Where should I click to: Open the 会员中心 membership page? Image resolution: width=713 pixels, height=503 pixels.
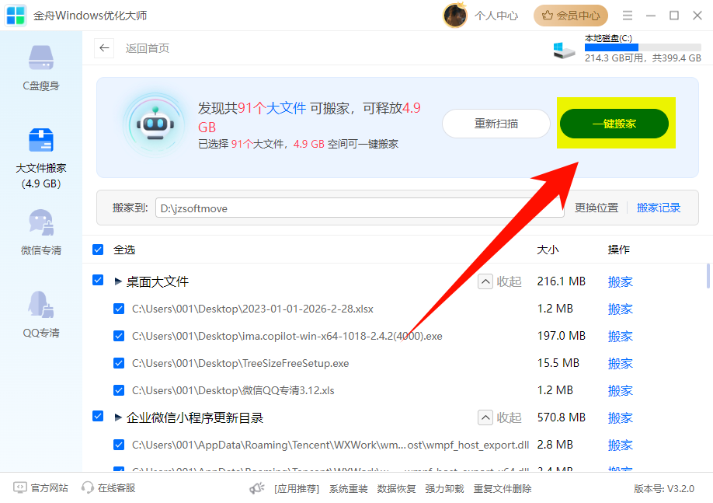pyautogui.click(x=570, y=16)
